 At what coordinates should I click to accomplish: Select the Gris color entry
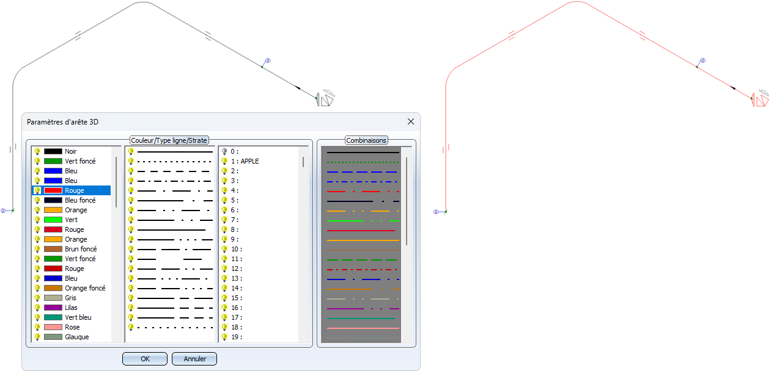pyautogui.click(x=70, y=298)
